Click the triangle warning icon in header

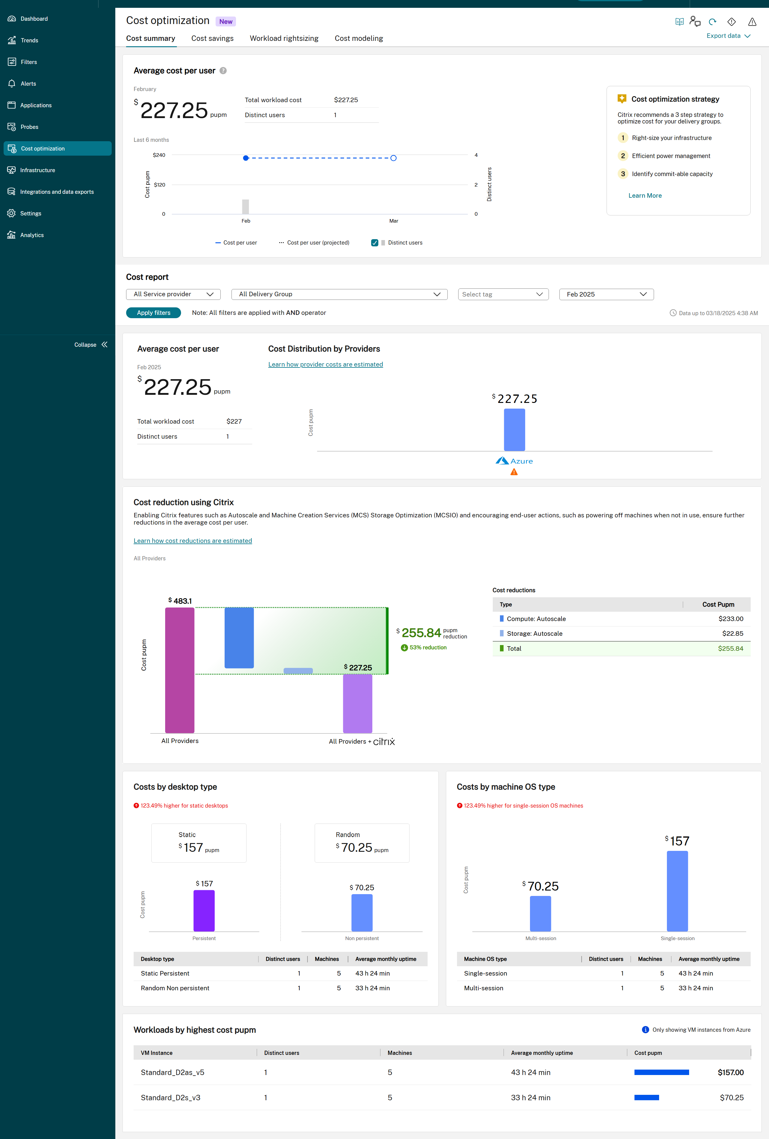pos(752,22)
